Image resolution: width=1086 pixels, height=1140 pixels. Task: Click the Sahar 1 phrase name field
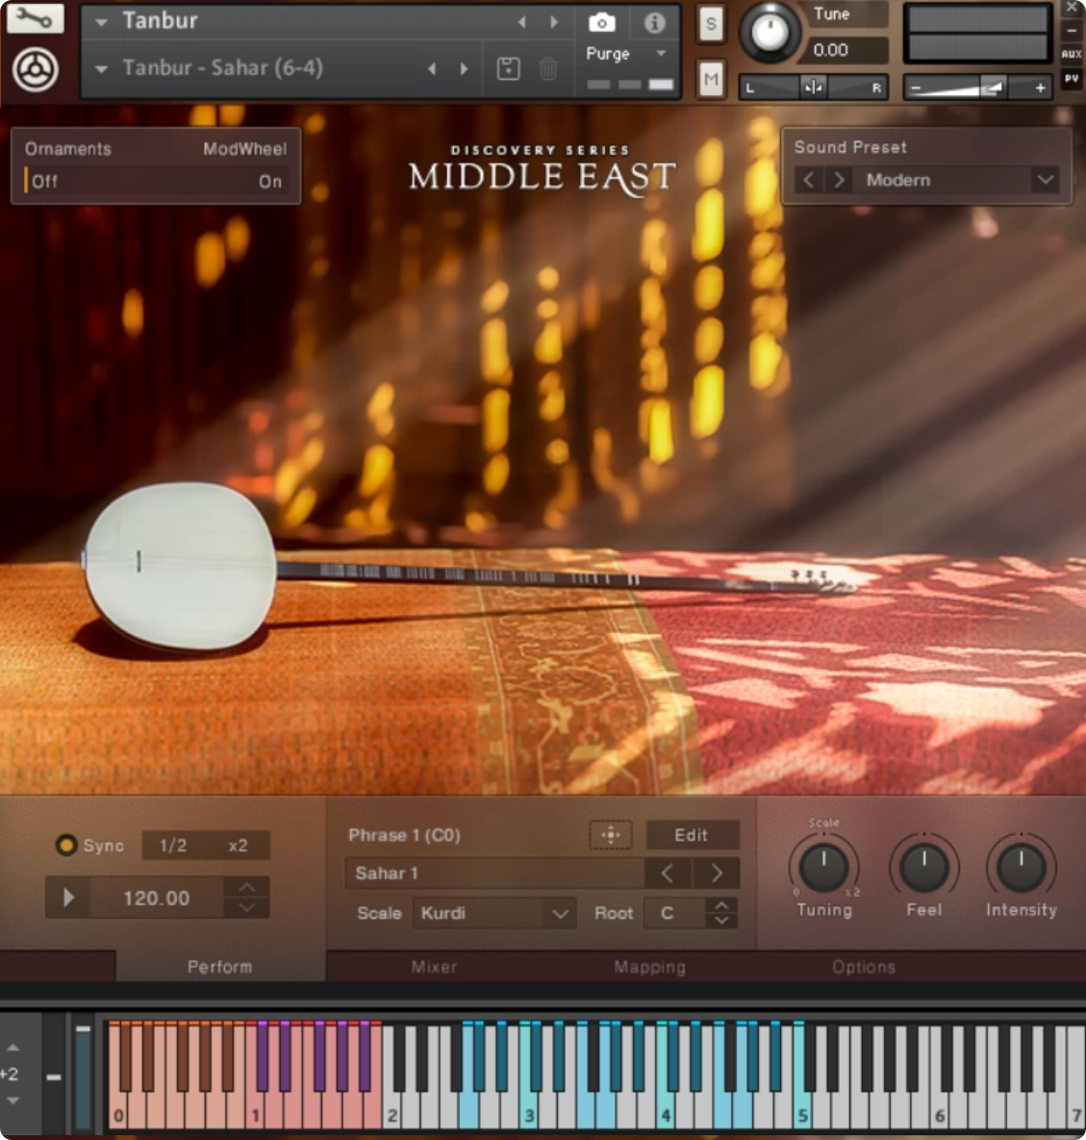click(x=495, y=873)
